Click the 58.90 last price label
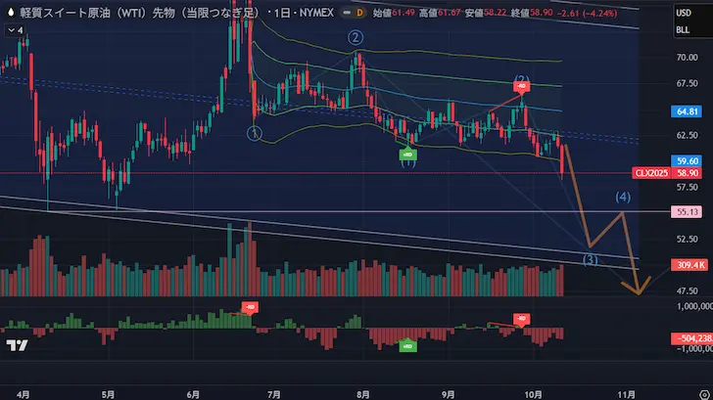This screenshot has width=713, height=400. pyautogui.click(x=688, y=173)
